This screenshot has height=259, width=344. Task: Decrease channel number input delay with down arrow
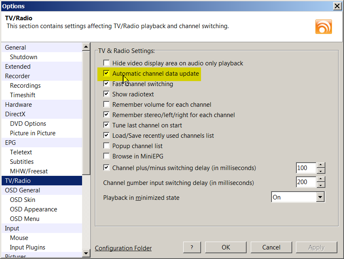321,185
